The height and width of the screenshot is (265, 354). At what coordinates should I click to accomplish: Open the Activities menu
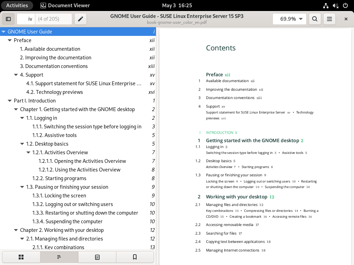pyautogui.click(x=17, y=6)
